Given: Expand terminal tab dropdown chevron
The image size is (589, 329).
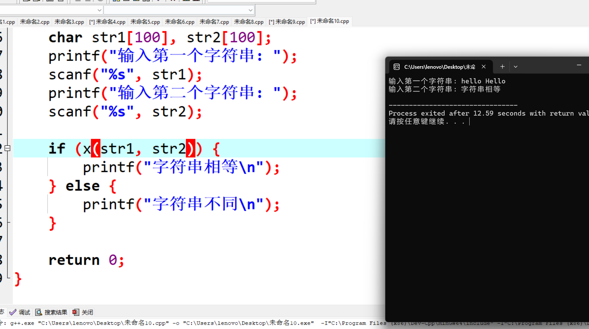Looking at the screenshot, I should (x=516, y=67).
